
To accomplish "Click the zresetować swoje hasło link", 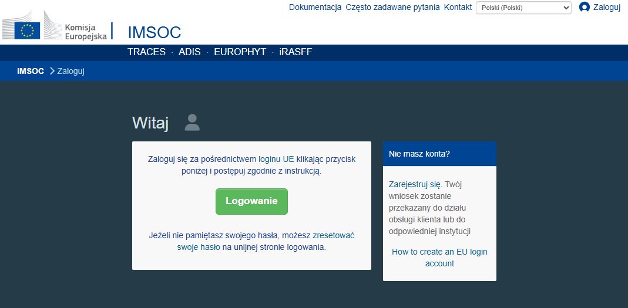I will click(266, 241).
